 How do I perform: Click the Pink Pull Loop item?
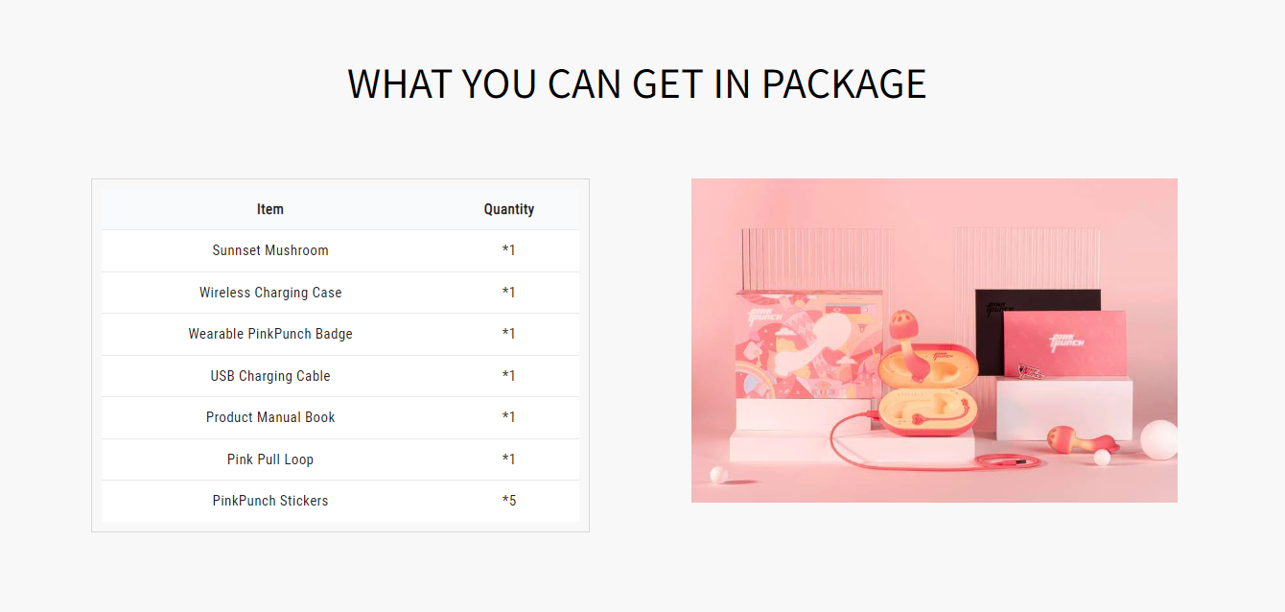(x=270, y=459)
